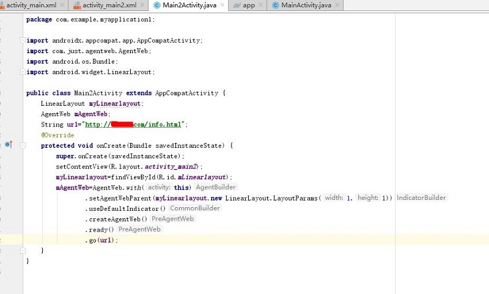
Task: Click the gradle elephant icon on app tab
Action: 237,6
